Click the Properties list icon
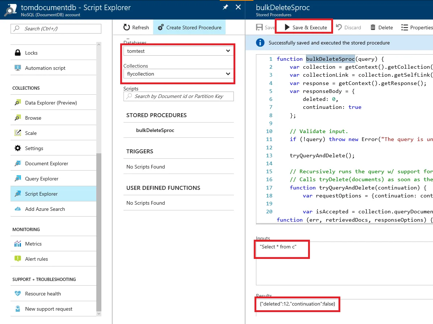Image resolution: width=433 pixels, height=324 pixels. click(404, 27)
